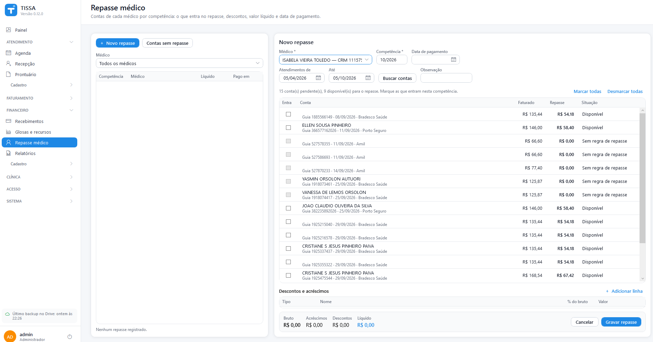Go to Recepção in sidebar
This screenshot has width=653, height=342.
(x=25, y=64)
